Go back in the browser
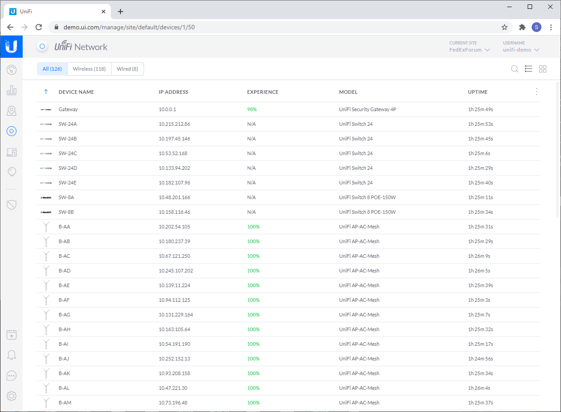This screenshot has width=561, height=412. (x=10, y=27)
